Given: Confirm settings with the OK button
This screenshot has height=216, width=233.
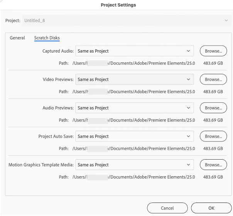Looking at the screenshot, I should [211, 208].
